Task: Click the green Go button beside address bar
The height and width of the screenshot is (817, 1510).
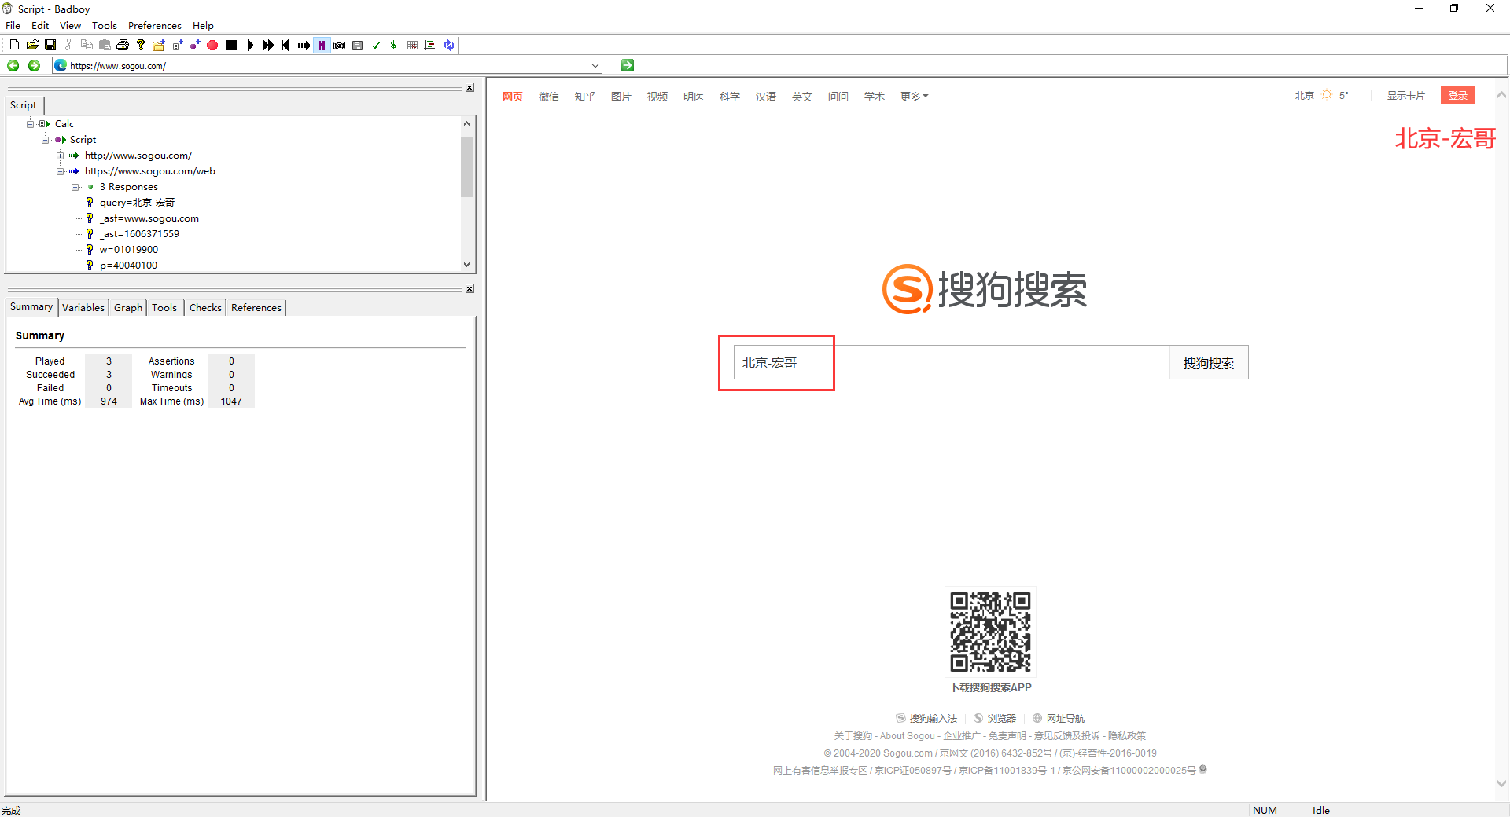Action: (628, 65)
